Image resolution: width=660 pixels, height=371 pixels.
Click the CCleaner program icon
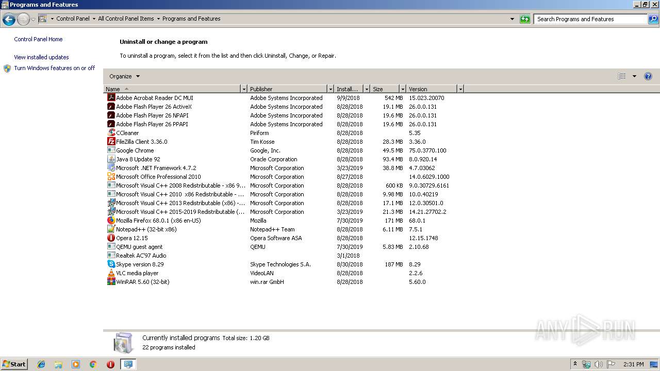111,132
